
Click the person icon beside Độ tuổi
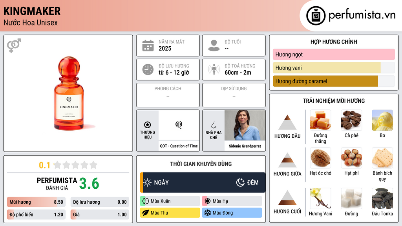[214, 46]
